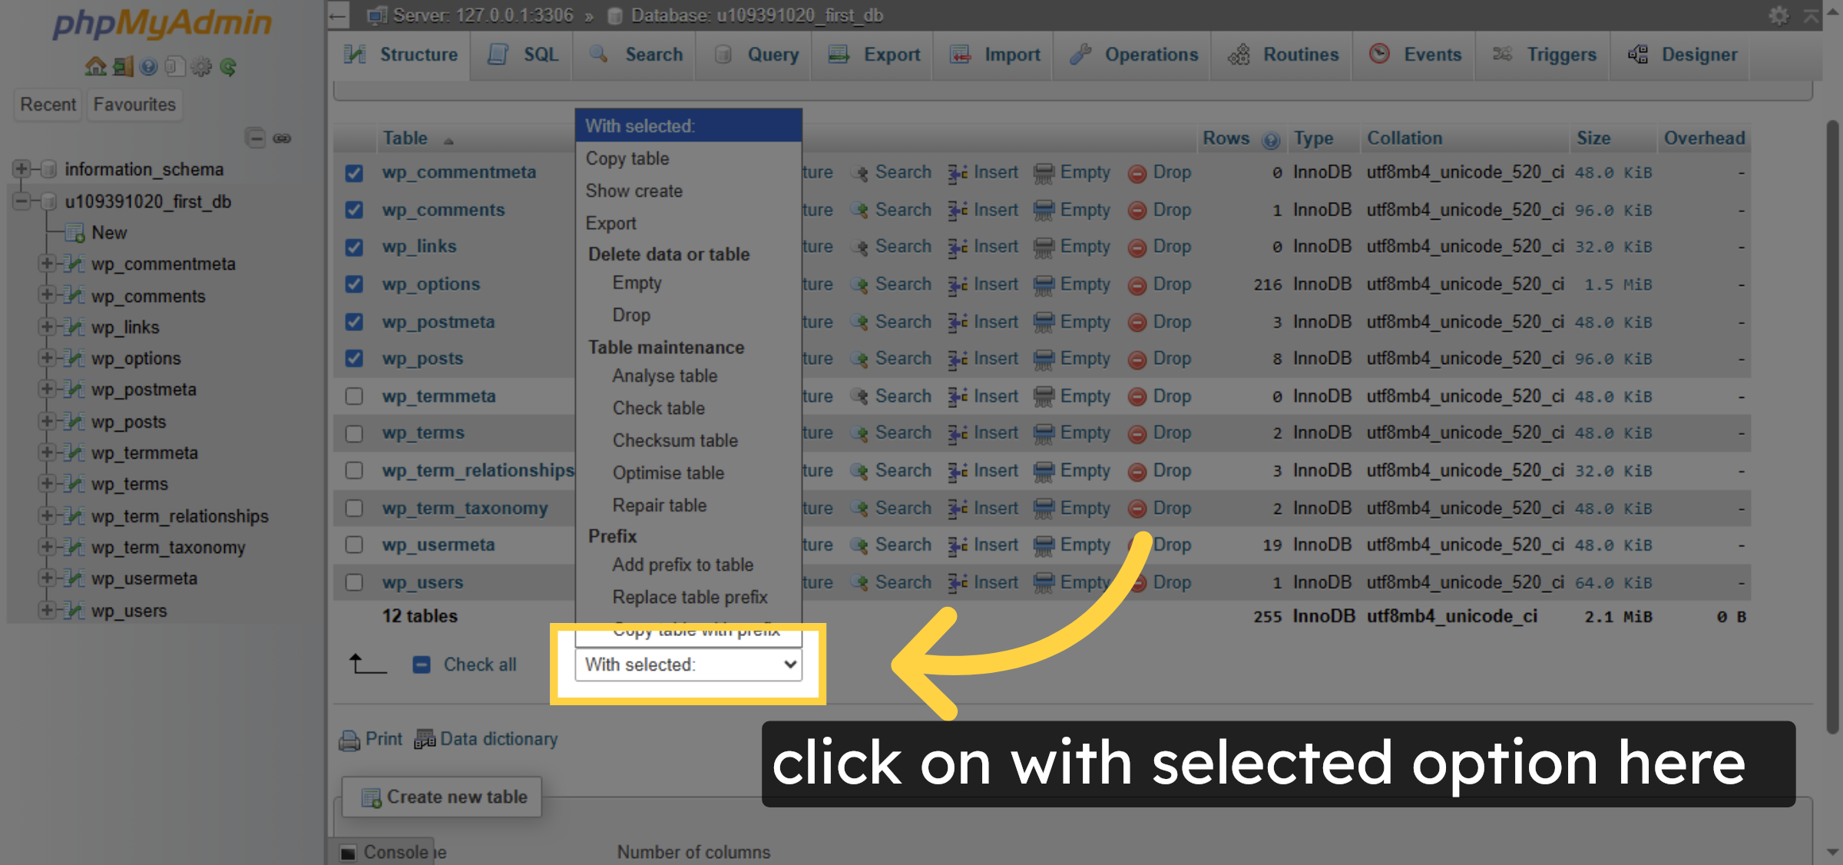Expand wp_posts node in sidebar tree
Screen dimensions: 1843x865
pyautogui.click(x=46, y=422)
